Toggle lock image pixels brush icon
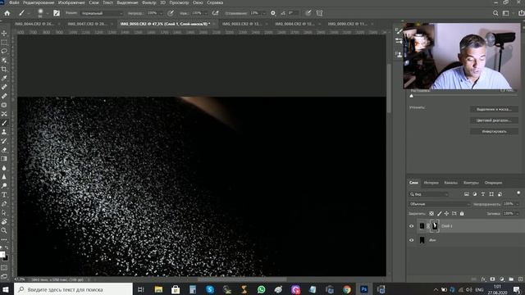 [x=440, y=213]
